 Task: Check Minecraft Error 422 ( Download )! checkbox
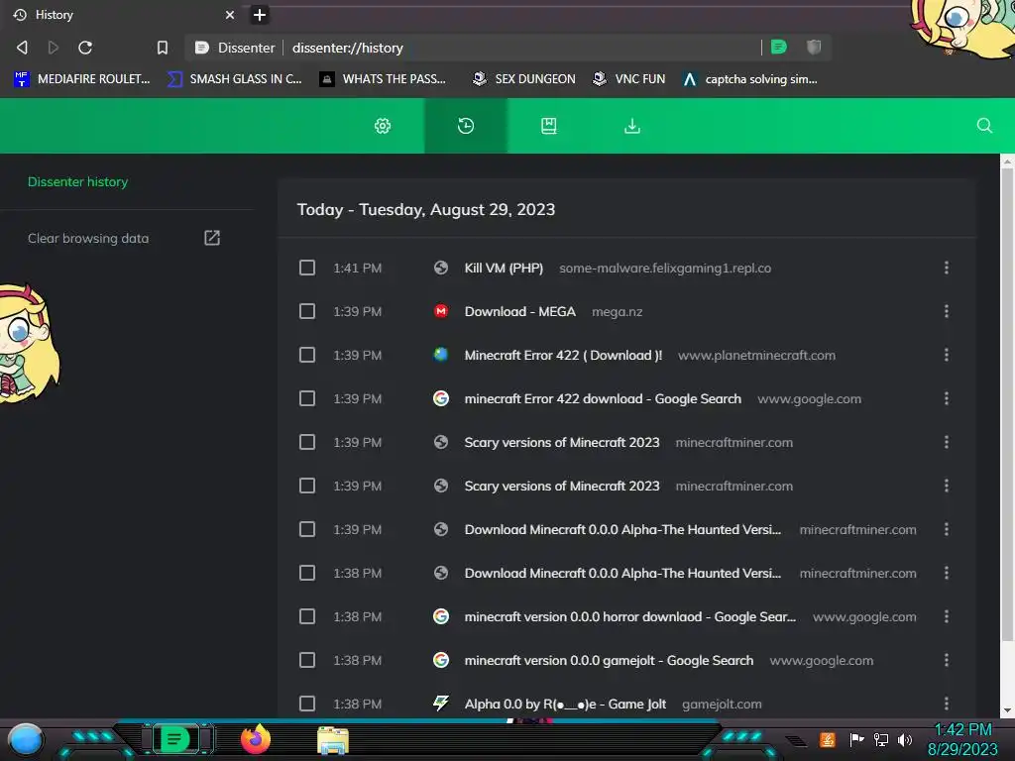tap(307, 355)
